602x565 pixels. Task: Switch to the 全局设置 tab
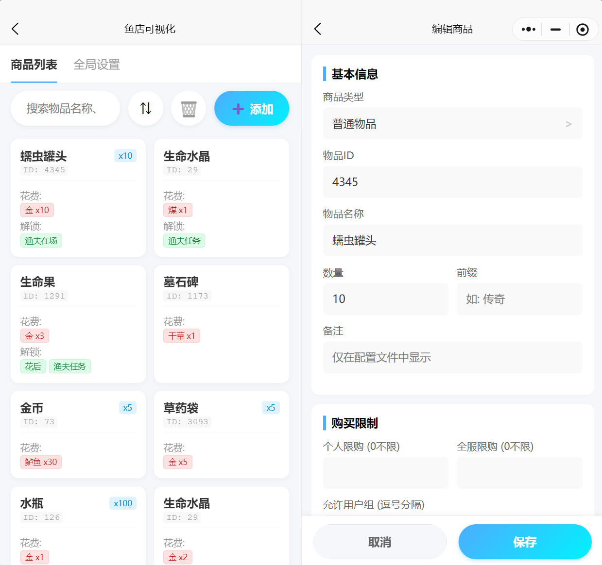pyautogui.click(x=97, y=65)
